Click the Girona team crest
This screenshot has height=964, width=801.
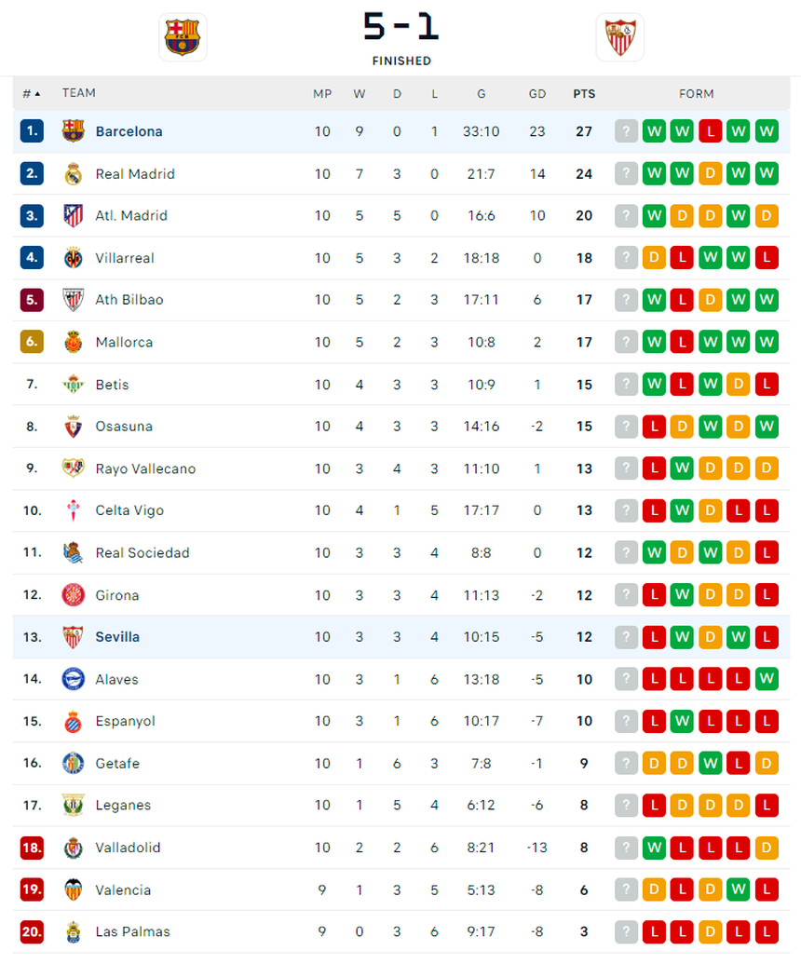(74, 595)
